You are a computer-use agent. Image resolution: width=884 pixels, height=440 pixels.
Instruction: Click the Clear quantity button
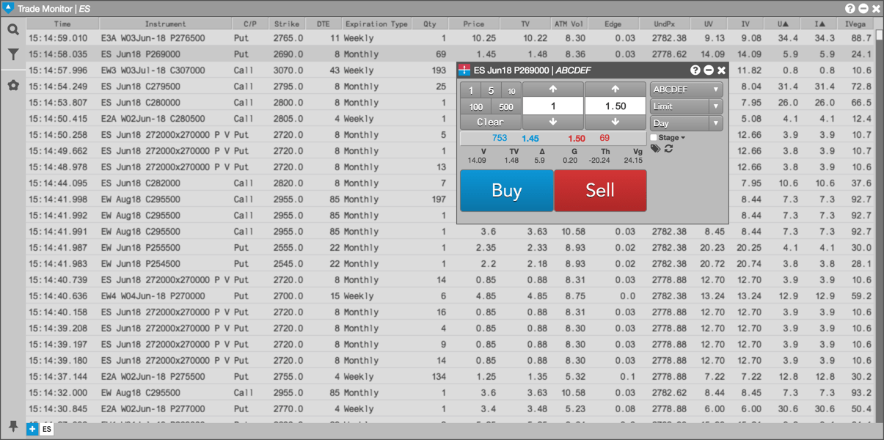pos(490,122)
